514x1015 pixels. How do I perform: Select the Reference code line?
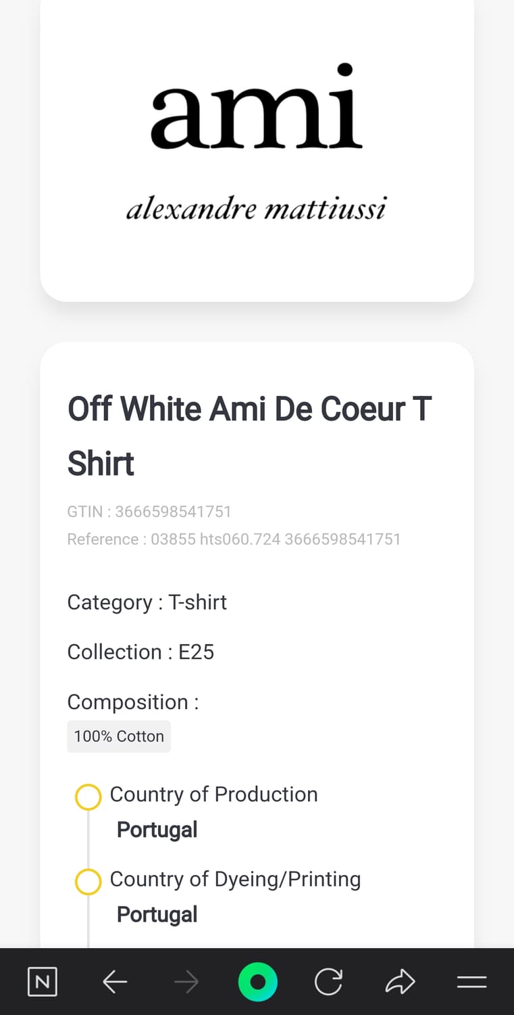234,539
